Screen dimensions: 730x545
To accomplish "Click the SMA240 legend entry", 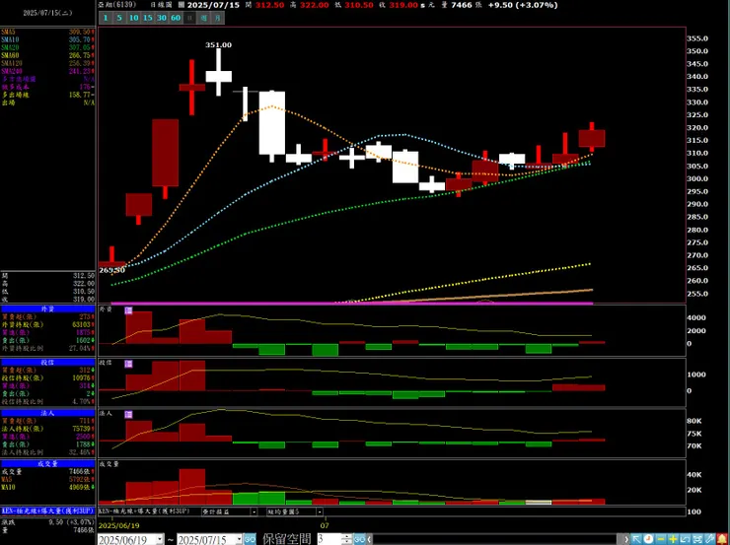I will tap(48, 71).
